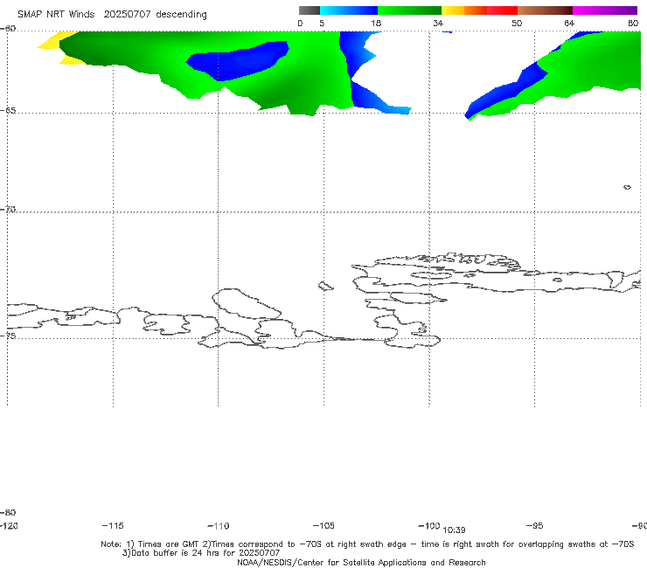Click the cyan-blue segment of the color bar
The width and height of the screenshot is (647, 568).
coord(349,10)
